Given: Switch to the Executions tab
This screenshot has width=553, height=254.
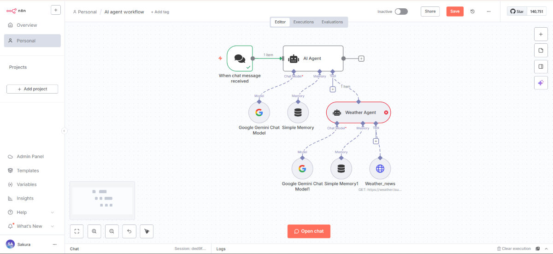Looking at the screenshot, I should (303, 22).
